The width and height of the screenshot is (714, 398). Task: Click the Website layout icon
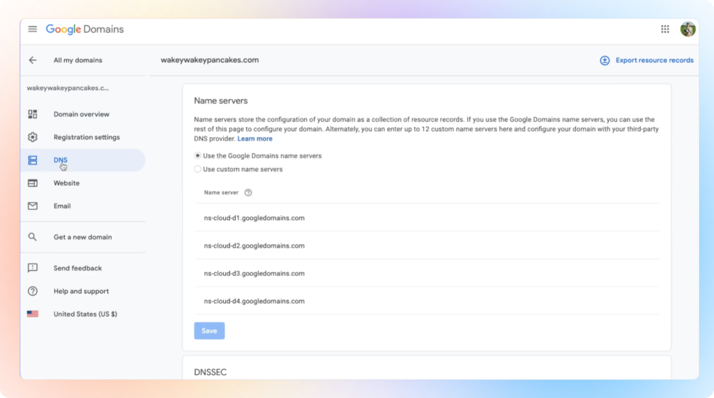tap(33, 183)
